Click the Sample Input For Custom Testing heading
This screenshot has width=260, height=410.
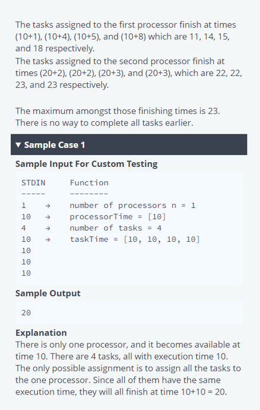[87, 164]
